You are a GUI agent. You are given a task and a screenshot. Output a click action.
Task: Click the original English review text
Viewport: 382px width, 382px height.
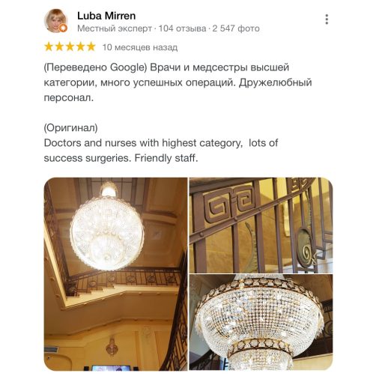click(161, 151)
